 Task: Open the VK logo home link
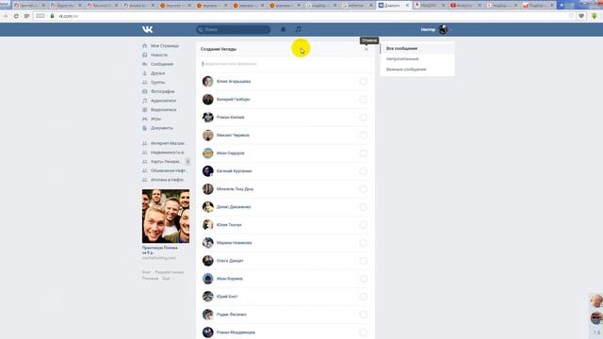pyautogui.click(x=147, y=29)
